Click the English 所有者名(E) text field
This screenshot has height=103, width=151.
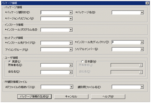55,65
